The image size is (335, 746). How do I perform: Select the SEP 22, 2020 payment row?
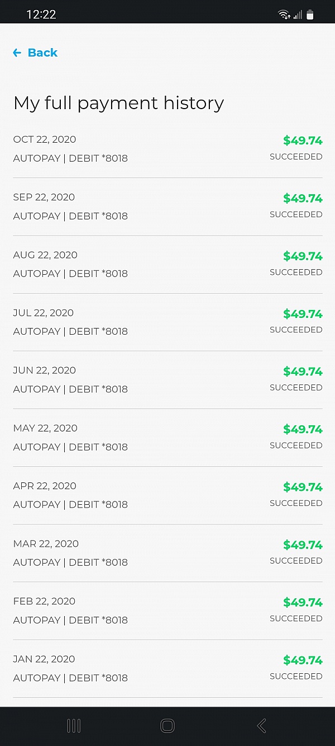(x=167, y=206)
